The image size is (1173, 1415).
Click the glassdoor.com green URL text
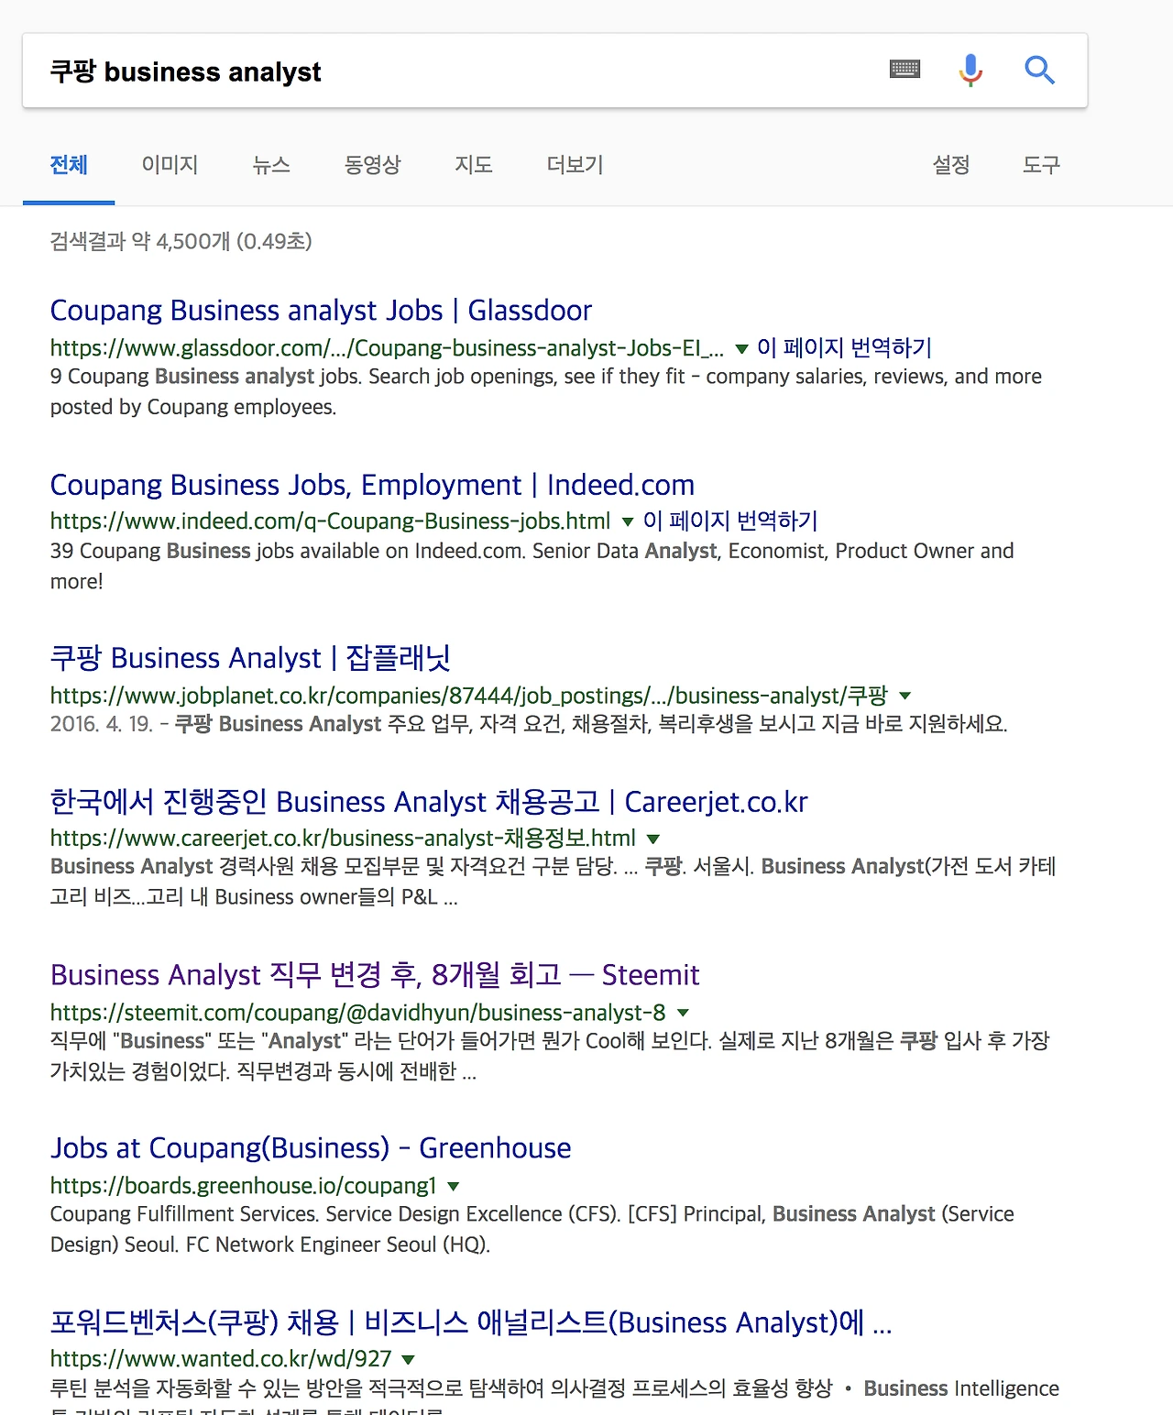coord(387,348)
